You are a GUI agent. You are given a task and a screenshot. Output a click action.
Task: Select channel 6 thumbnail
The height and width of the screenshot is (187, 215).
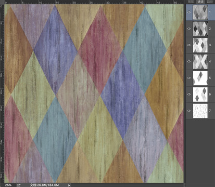pos(200,95)
